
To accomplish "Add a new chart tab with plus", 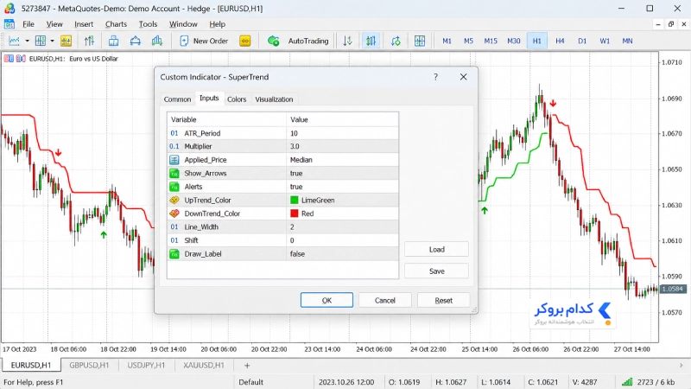I will (x=247, y=365).
